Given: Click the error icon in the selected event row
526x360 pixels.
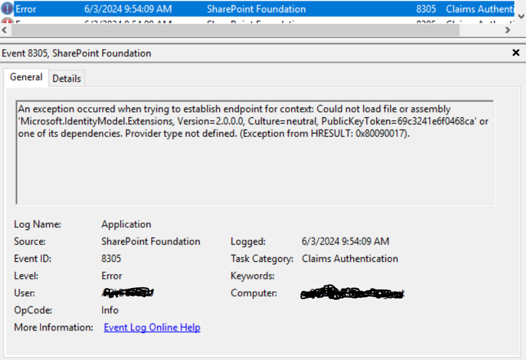Looking at the screenshot, I should (x=7, y=9).
